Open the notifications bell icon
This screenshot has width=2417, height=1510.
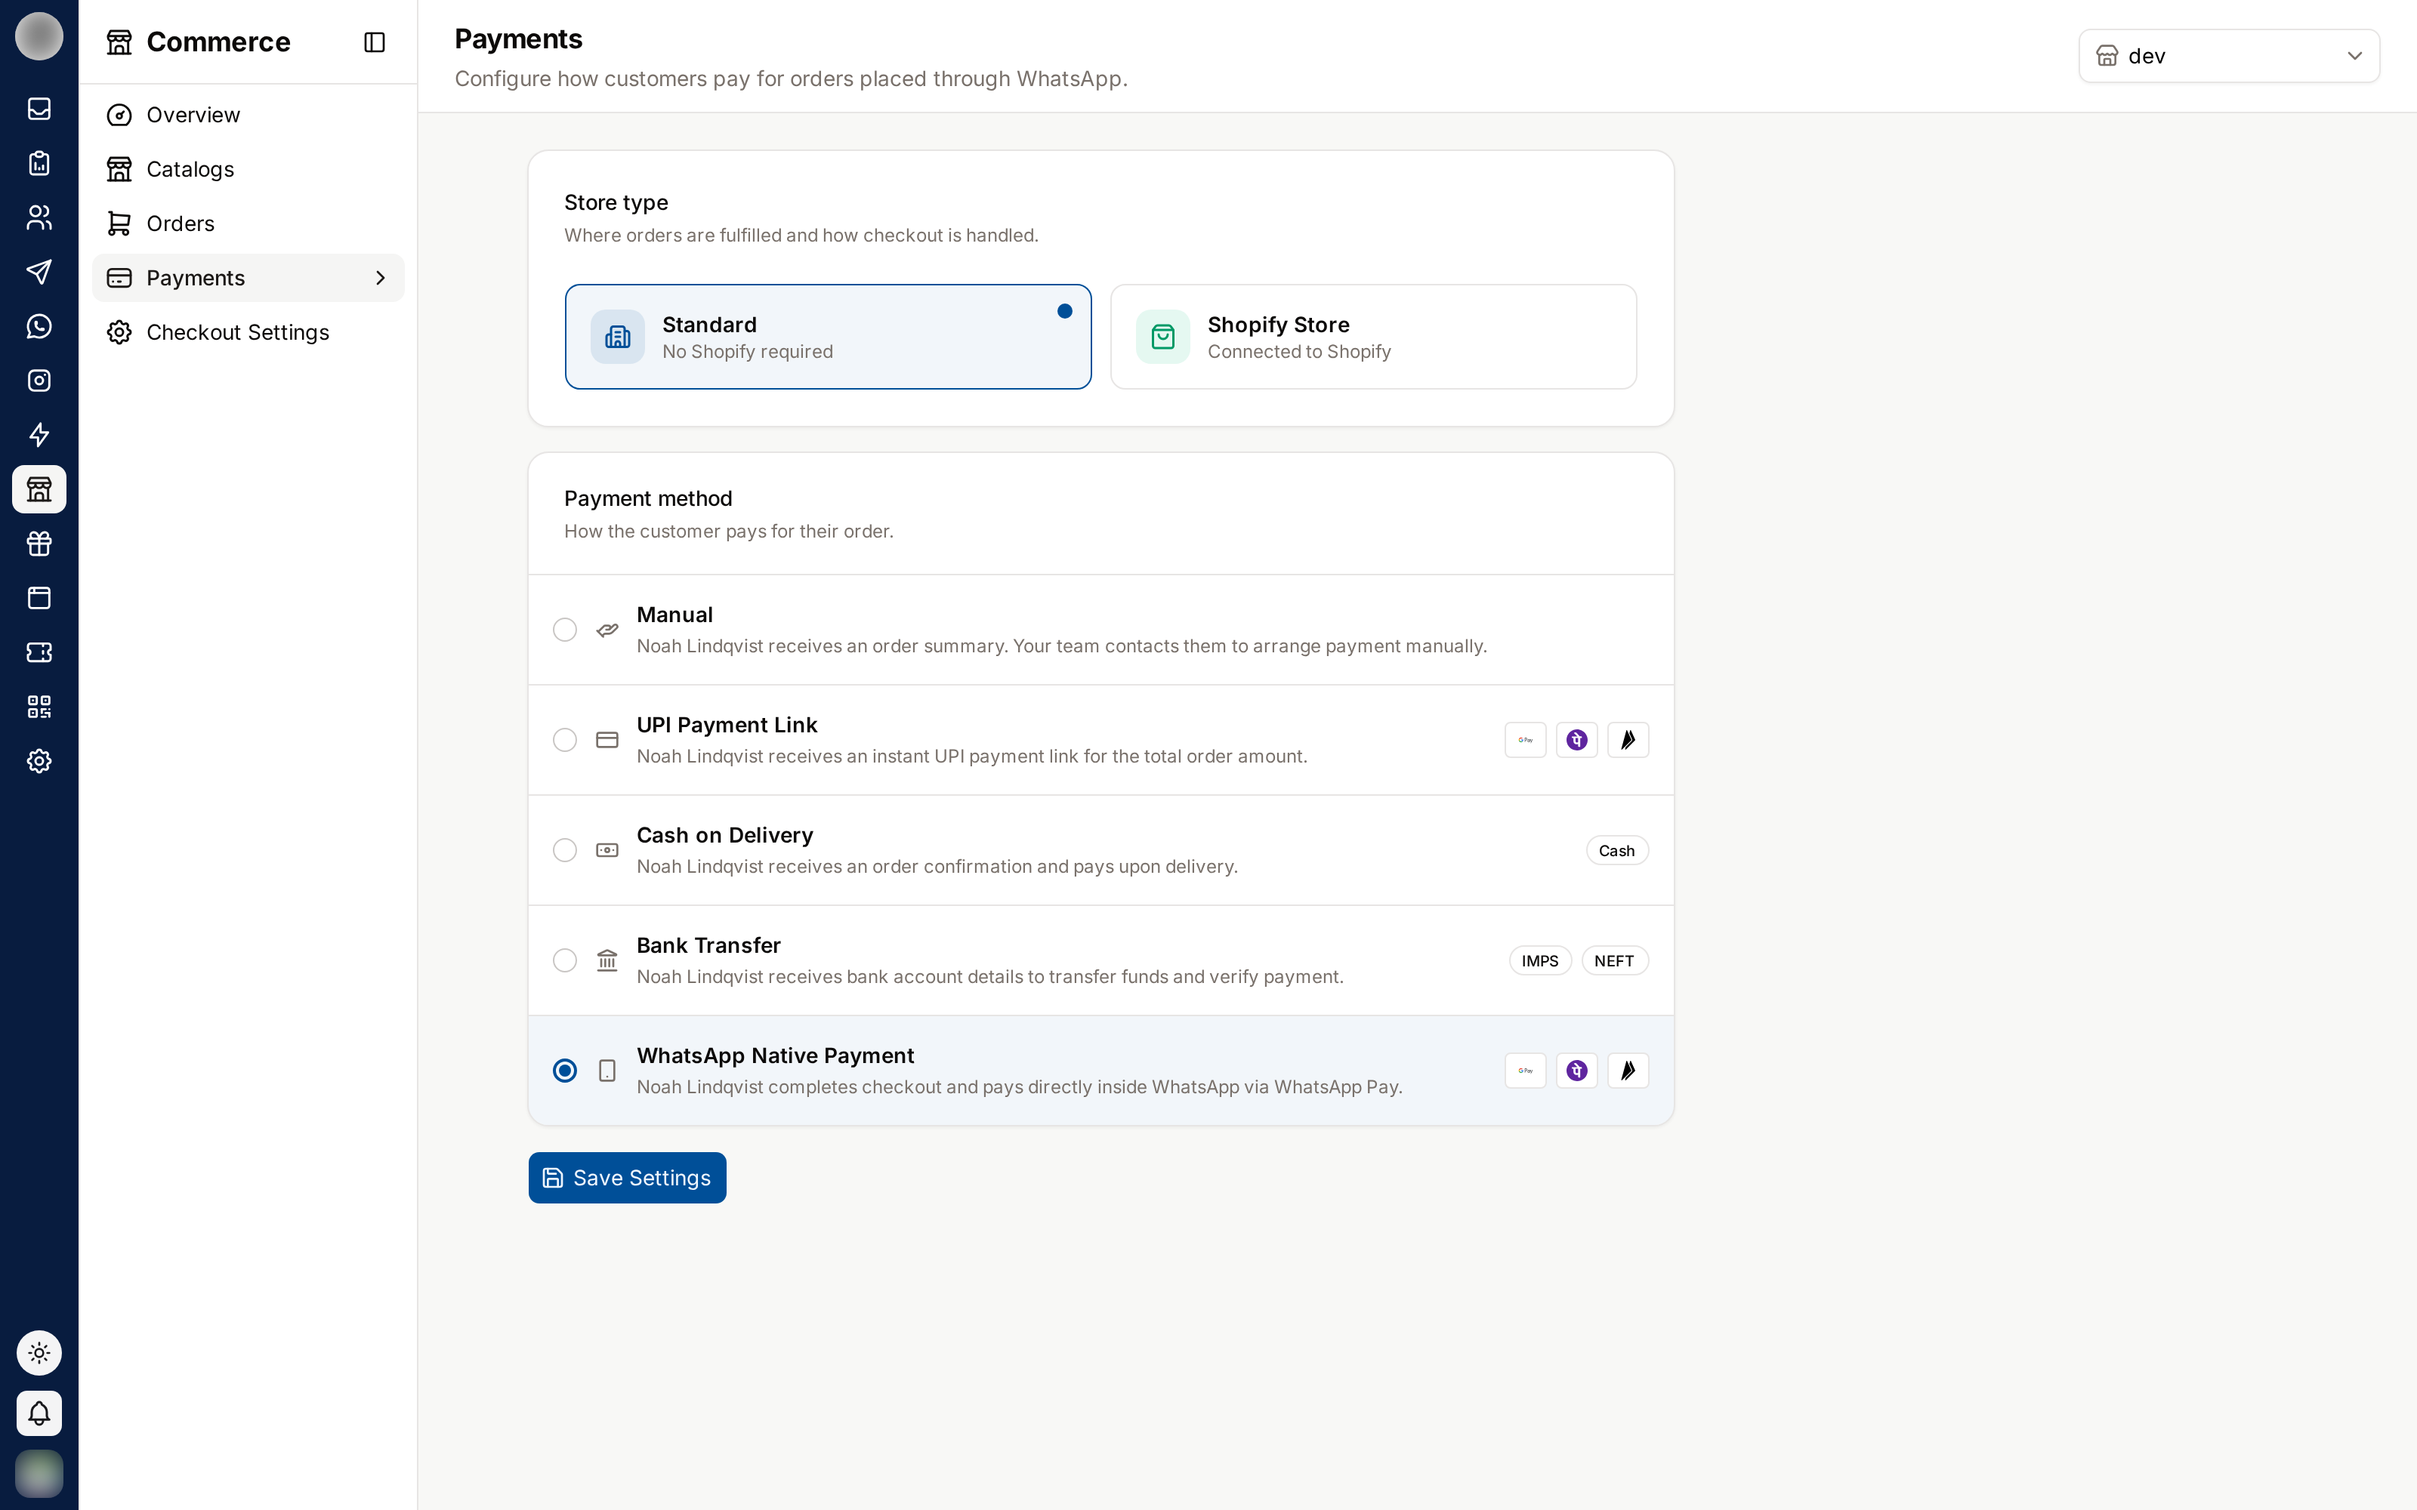click(39, 1413)
